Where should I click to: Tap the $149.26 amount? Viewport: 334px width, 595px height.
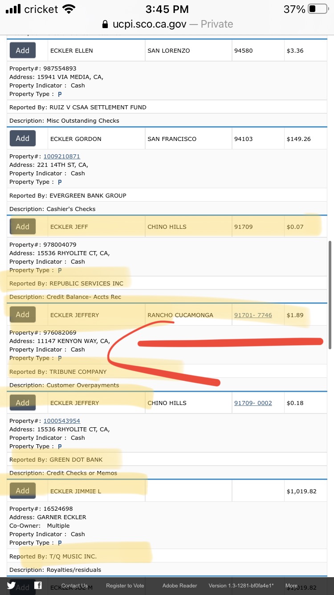[299, 139]
